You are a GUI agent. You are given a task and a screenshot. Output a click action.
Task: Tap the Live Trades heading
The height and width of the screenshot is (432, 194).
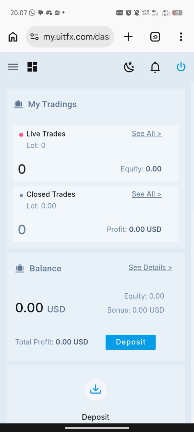46,134
